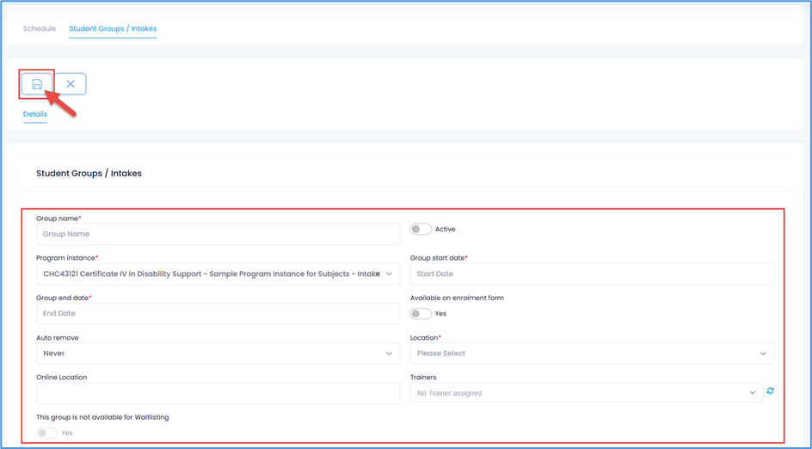Click the Save floppy disk icon

[x=37, y=84]
